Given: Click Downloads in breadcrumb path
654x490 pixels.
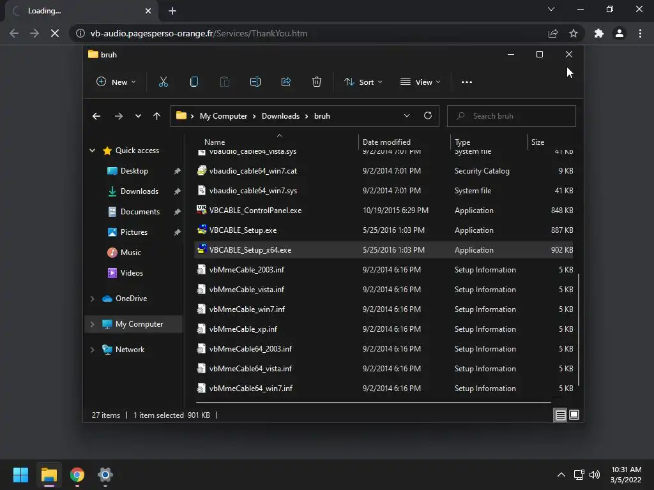Looking at the screenshot, I should tap(281, 116).
